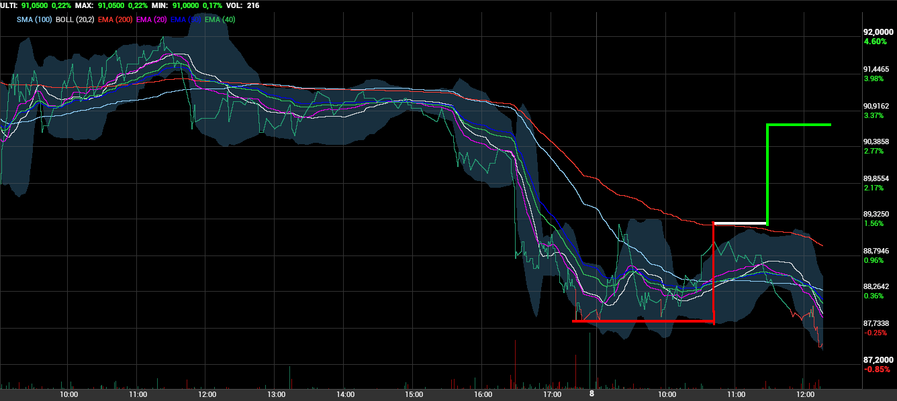This screenshot has height=401, width=897.
Task: Click the day 8 date marker on time axis
Action: [592, 394]
